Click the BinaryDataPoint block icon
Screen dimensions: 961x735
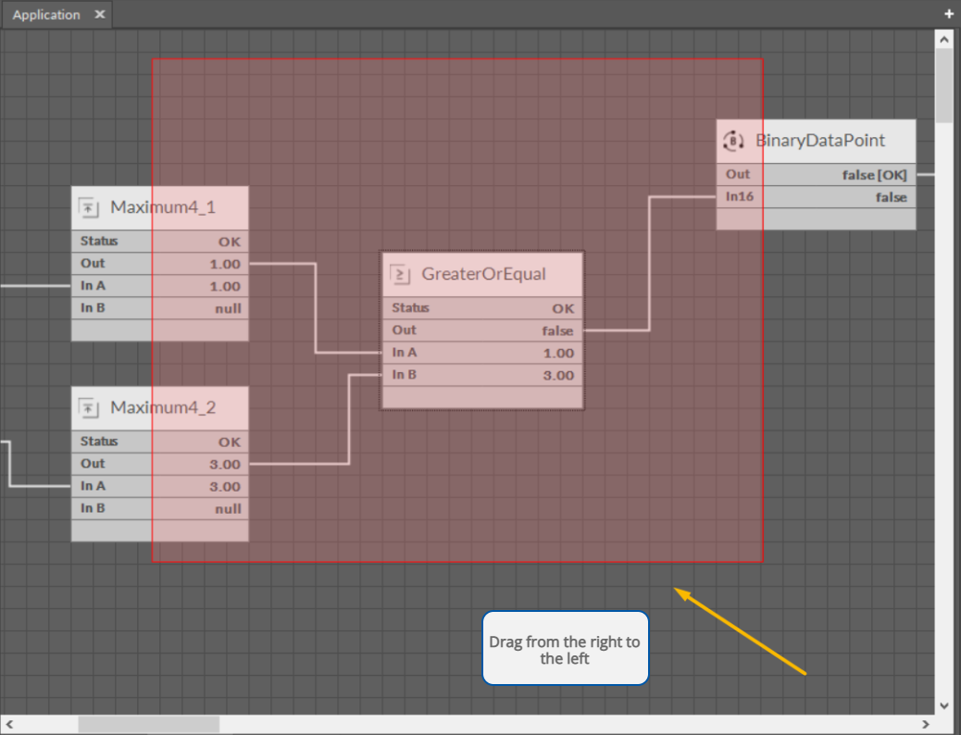tap(733, 141)
